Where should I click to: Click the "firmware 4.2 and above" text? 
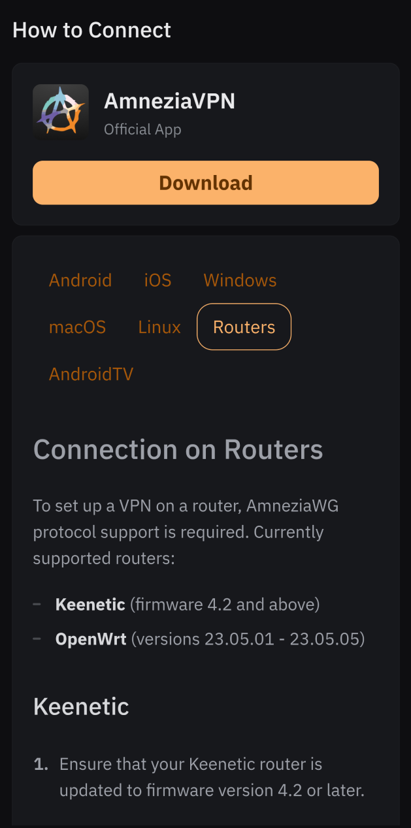[x=225, y=605]
